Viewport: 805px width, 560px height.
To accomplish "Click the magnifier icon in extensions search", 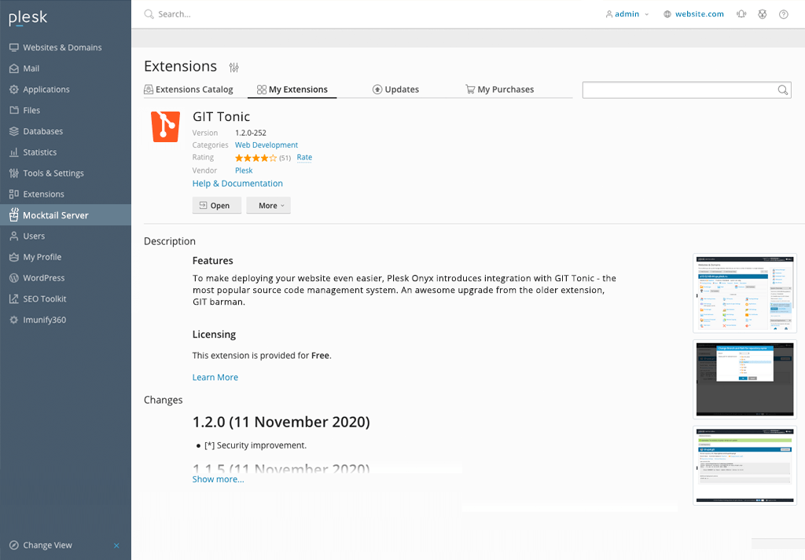I will (x=782, y=90).
